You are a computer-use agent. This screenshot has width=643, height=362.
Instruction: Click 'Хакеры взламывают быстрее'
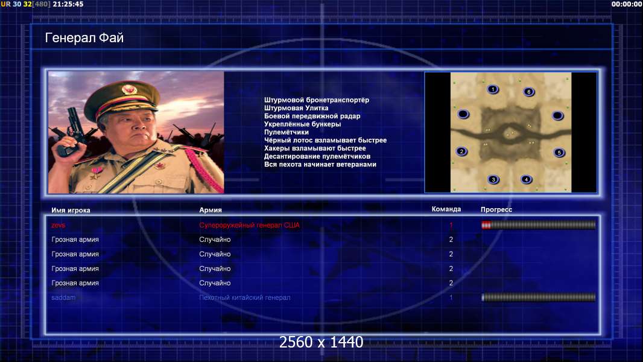[315, 148]
